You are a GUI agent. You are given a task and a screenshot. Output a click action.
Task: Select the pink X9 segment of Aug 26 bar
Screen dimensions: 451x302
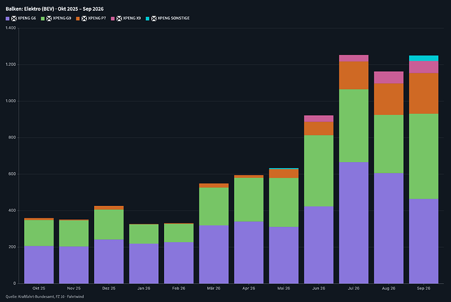(x=389, y=77)
